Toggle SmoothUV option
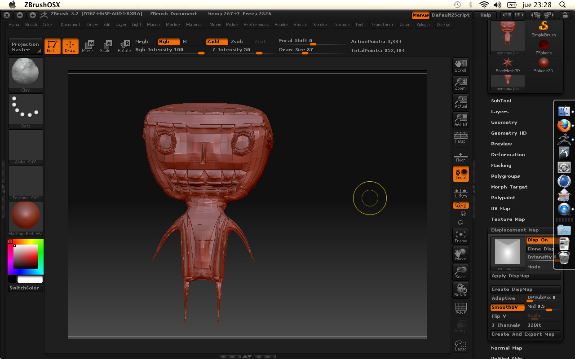 click(508, 307)
